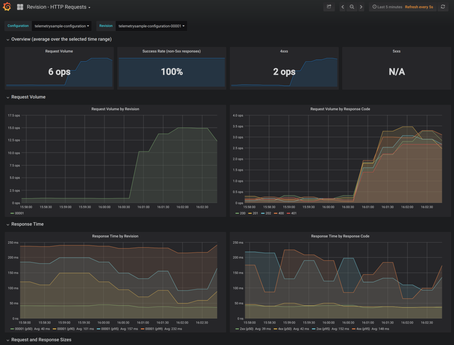Zoom out the time range with the magnifier
This screenshot has height=345, width=454.
352,7
